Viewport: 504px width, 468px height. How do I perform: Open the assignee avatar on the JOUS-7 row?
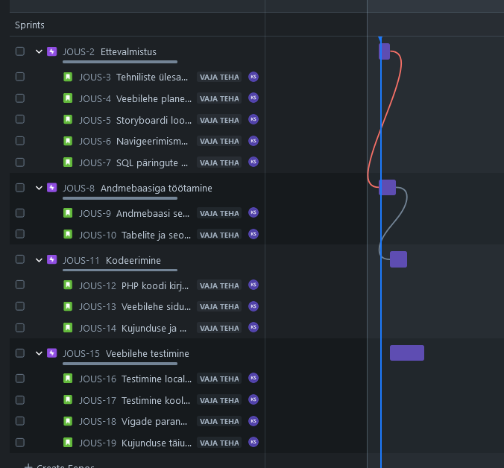(253, 162)
